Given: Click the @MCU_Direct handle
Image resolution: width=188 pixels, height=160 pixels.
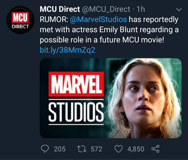Looking at the screenshot, I should point(106,9).
